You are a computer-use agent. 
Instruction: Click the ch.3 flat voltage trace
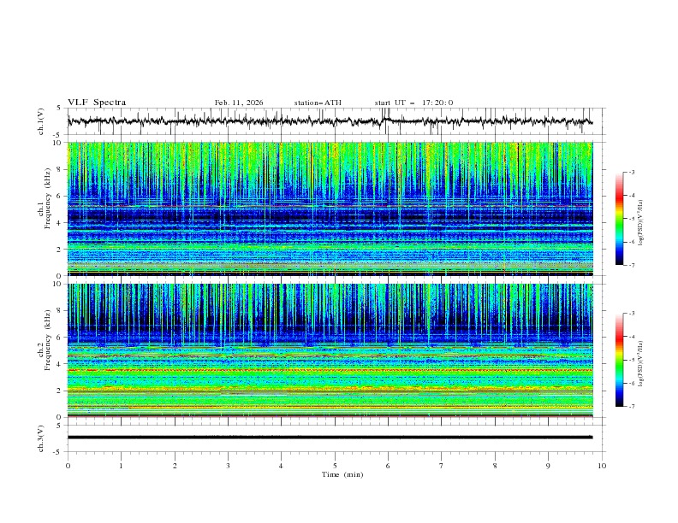330,438
